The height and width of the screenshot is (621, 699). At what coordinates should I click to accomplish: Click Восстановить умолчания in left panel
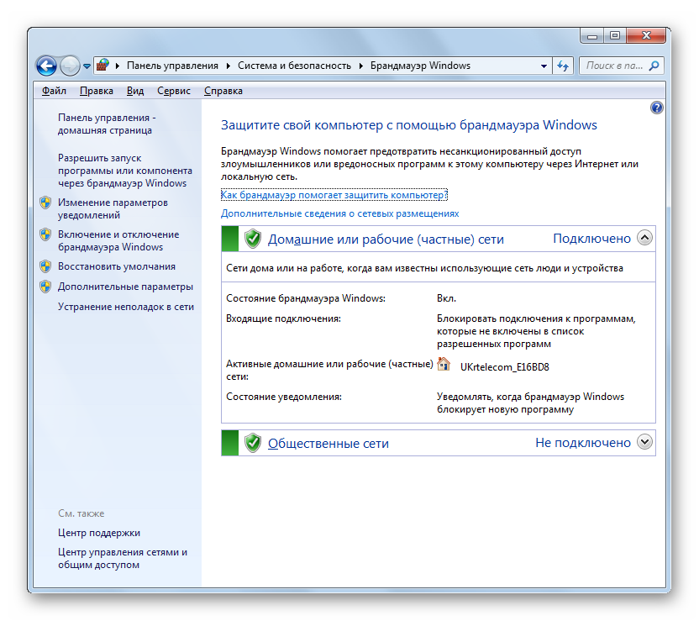[x=116, y=266]
